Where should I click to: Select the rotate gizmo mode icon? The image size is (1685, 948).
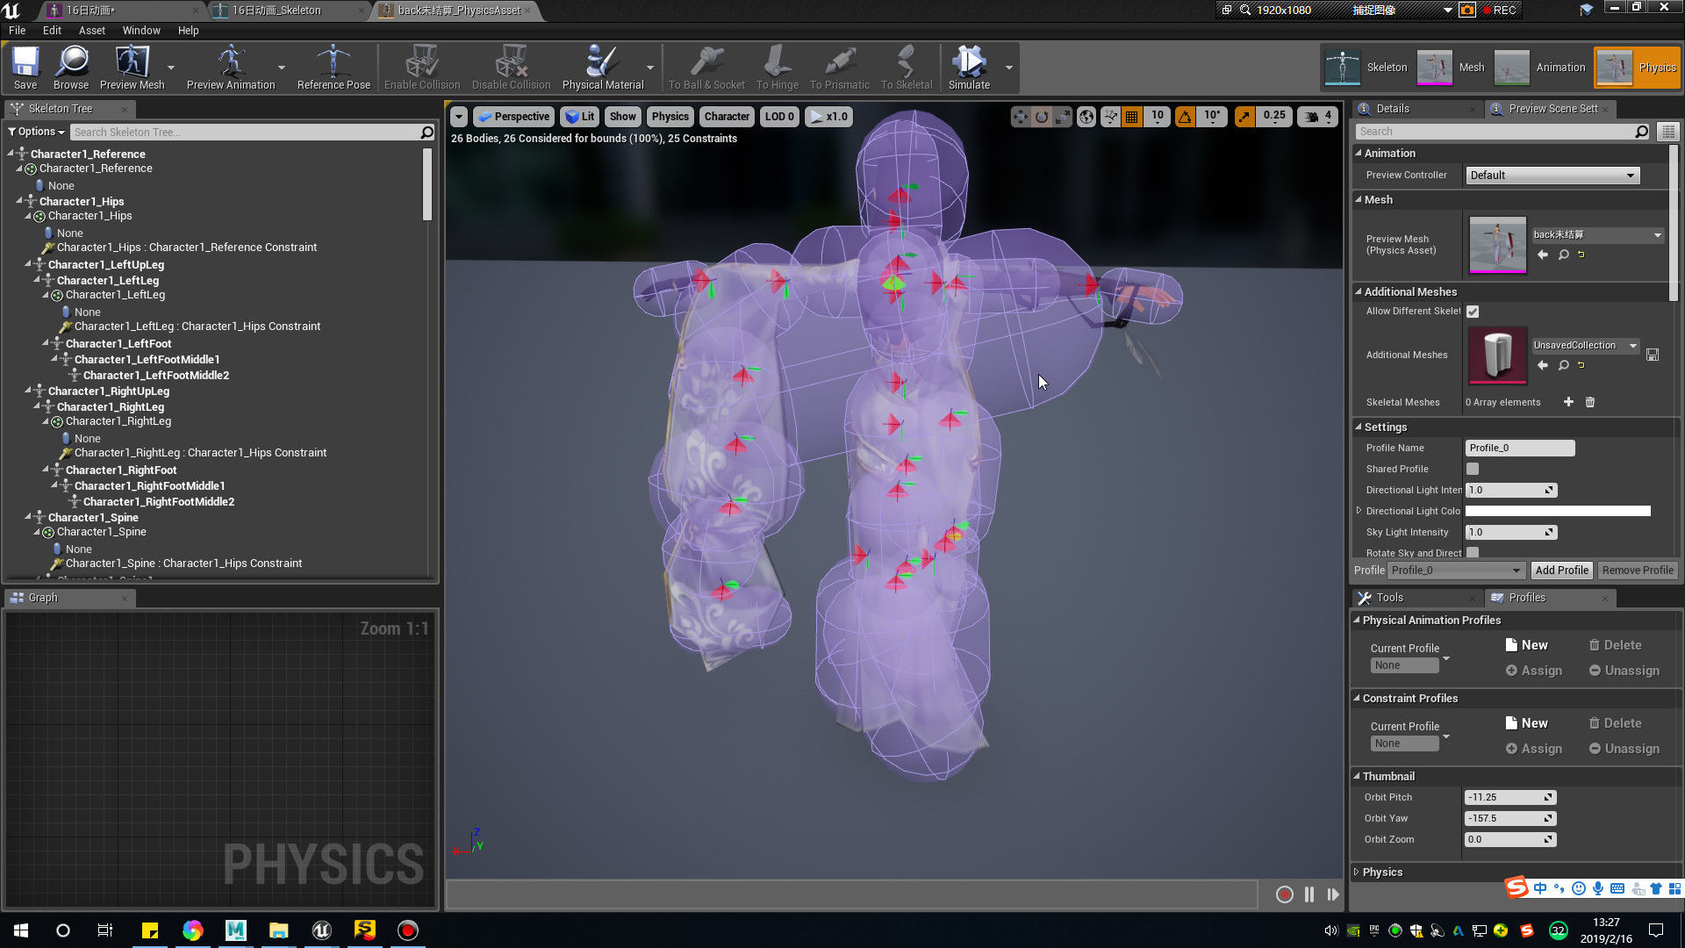1041,117
